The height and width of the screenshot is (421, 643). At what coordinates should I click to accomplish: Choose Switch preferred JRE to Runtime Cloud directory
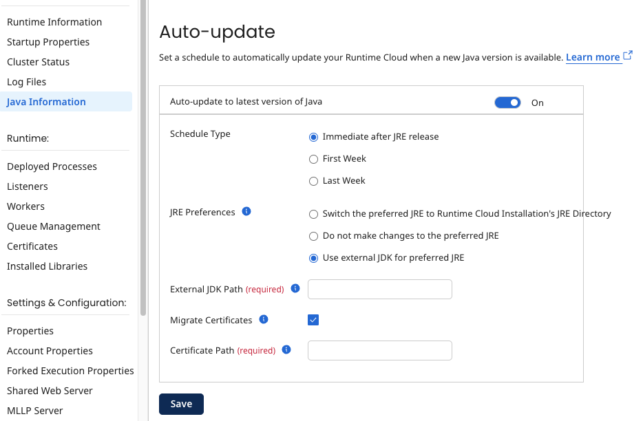(313, 214)
